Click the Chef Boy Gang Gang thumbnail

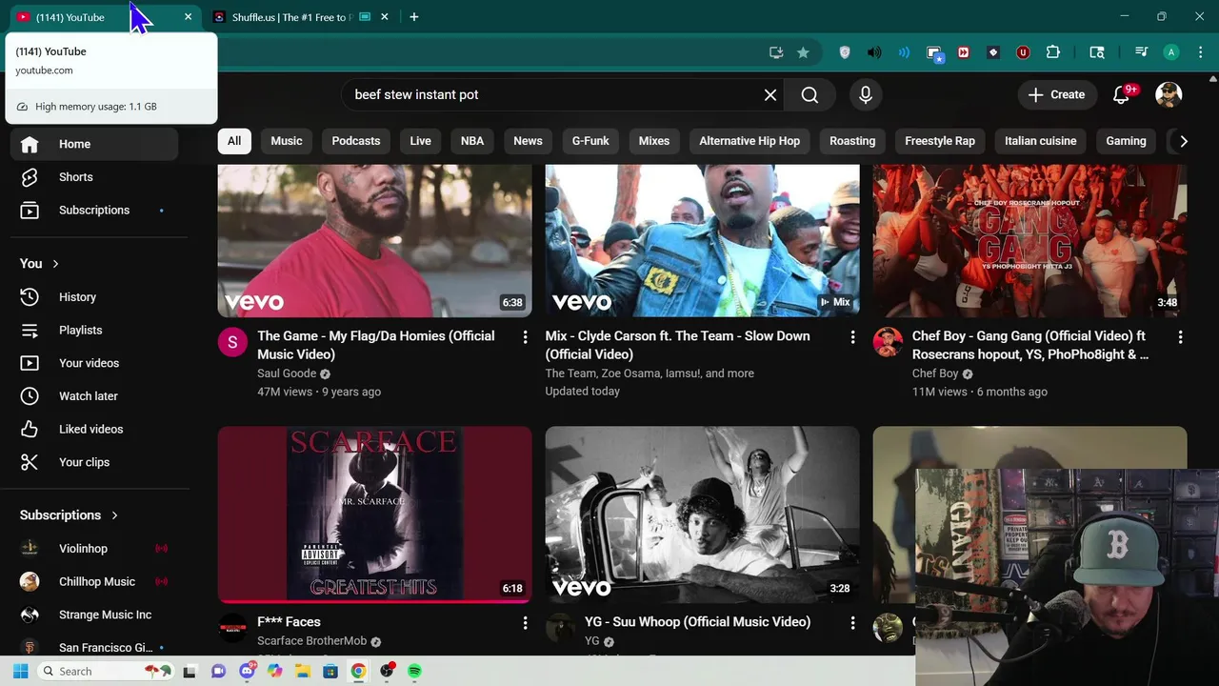tap(1030, 241)
